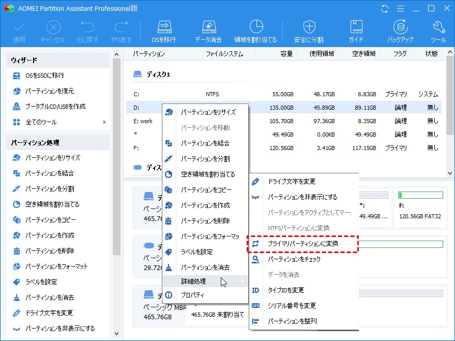The height and width of the screenshot is (341, 455).
Task: Choose パーティションを削除 in the sidebar
Action: (43, 250)
